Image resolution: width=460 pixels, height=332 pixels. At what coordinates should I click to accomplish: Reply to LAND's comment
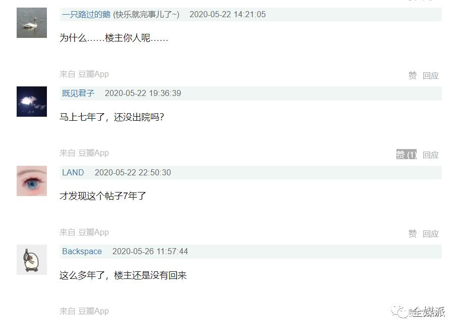point(430,233)
